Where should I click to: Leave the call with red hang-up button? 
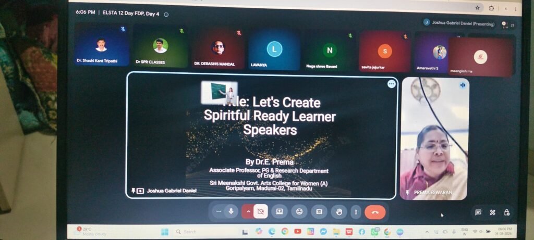coord(375,212)
